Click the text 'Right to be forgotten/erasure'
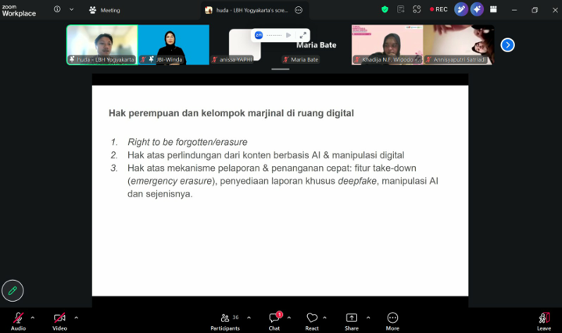The width and height of the screenshot is (562, 333). (x=188, y=142)
